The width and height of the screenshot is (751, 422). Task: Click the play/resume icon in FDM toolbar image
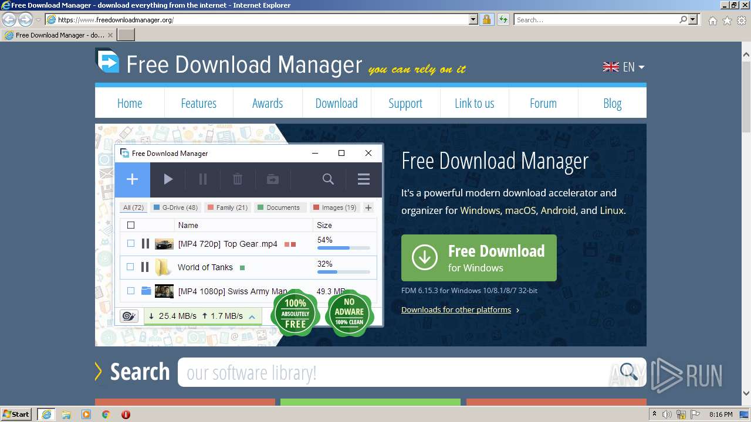[168, 179]
